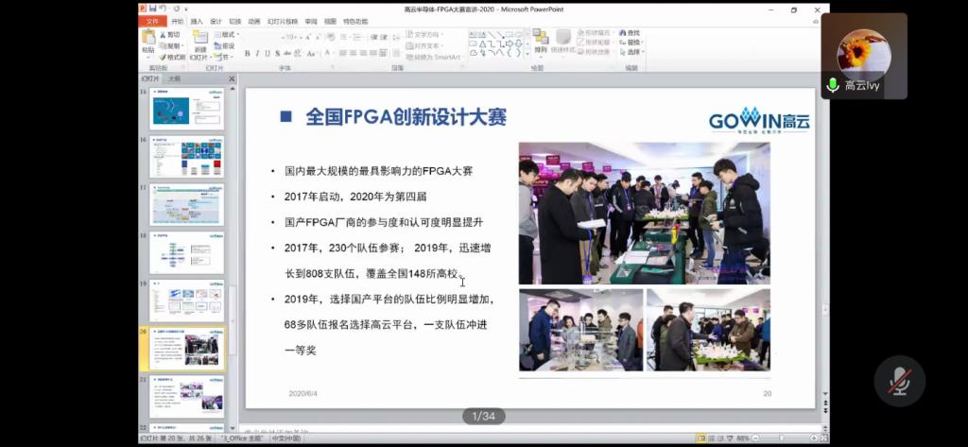968x447 pixels.
Task: Switch to the Outline (大纲) pane tab
Action: point(174,78)
